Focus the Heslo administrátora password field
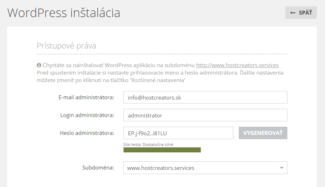This screenshot has height=187, width=325. point(178,133)
